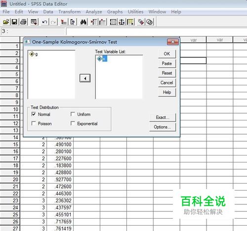
Task: Open the Edit menu
Action: point(19,12)
